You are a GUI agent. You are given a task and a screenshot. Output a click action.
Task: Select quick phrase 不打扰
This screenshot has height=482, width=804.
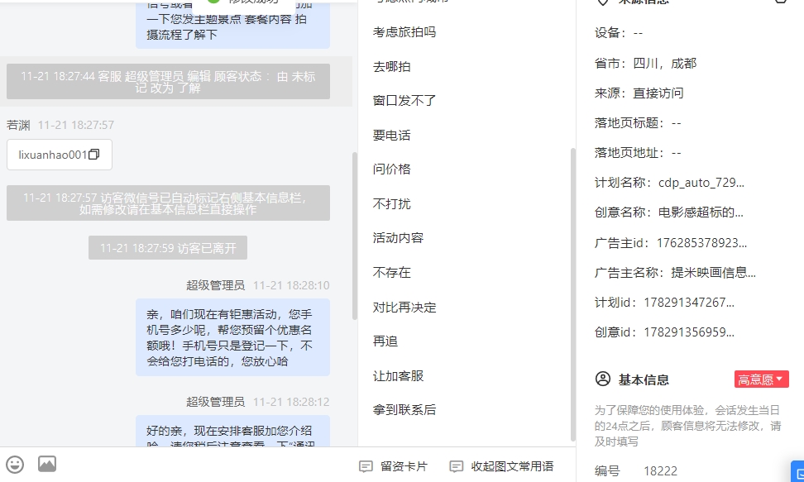point(391,203)
